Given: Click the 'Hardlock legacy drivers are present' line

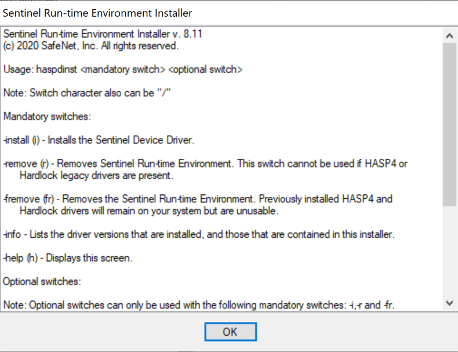Looking at the screenshot, I should point(96,175).
